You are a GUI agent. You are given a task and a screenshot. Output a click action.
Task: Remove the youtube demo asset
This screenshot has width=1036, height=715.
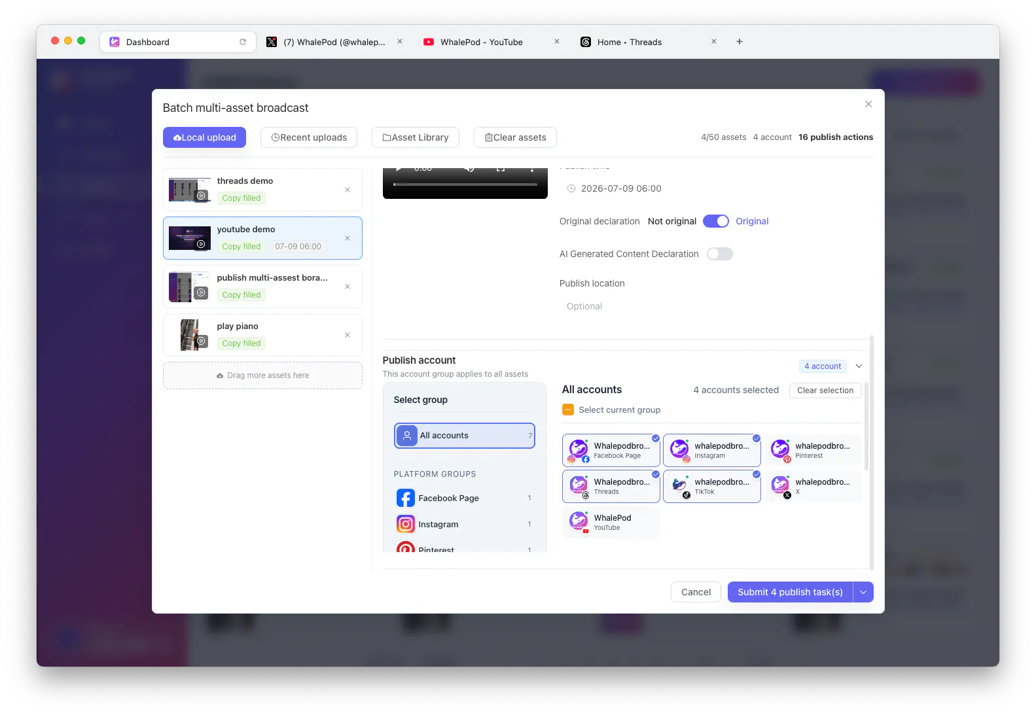[348, 238]
